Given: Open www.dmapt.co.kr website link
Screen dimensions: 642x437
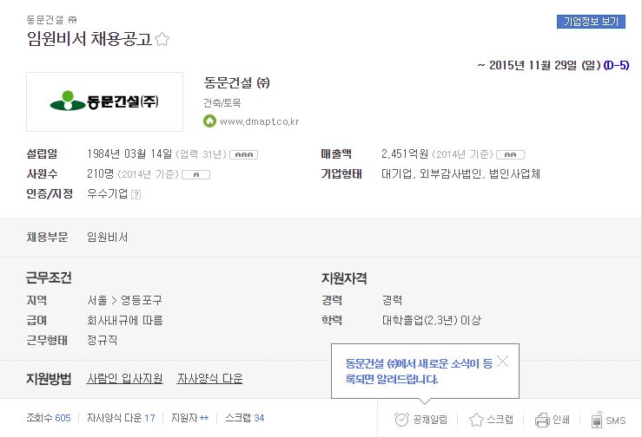Looking at the screenshot, I should 259,121.
